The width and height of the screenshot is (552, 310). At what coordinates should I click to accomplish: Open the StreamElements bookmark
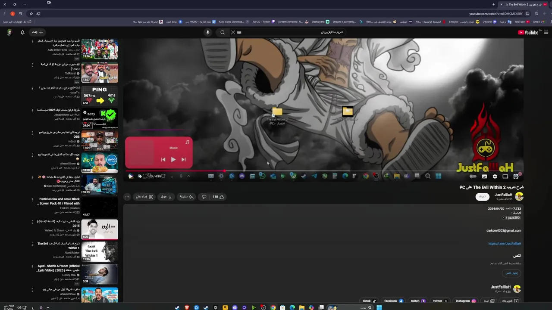[293, 22]
